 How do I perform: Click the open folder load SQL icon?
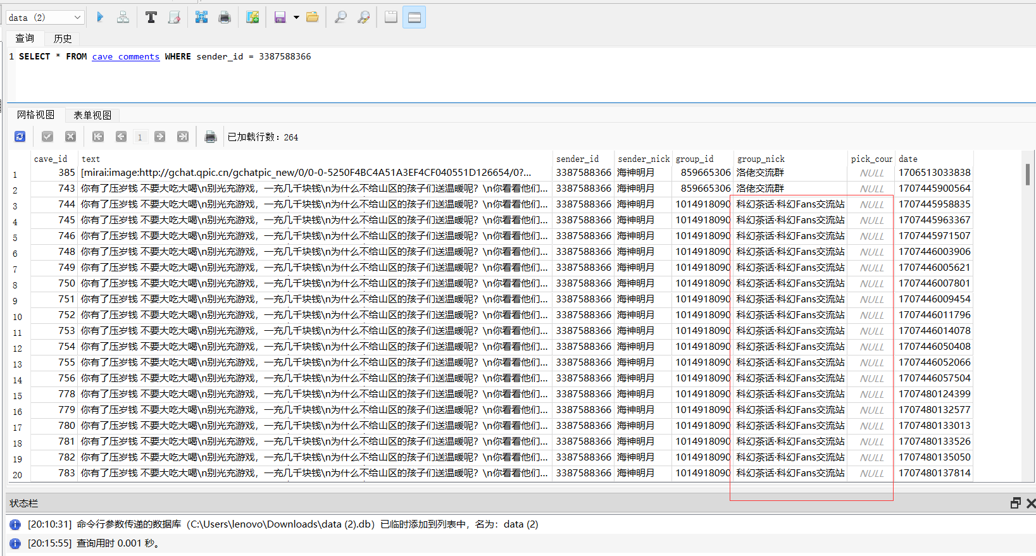click(312, 17)
